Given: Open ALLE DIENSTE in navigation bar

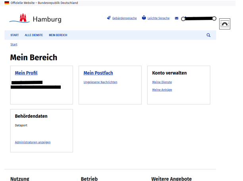Looking at the screenshot, I should pyautogui.click(x=34, y=35).
